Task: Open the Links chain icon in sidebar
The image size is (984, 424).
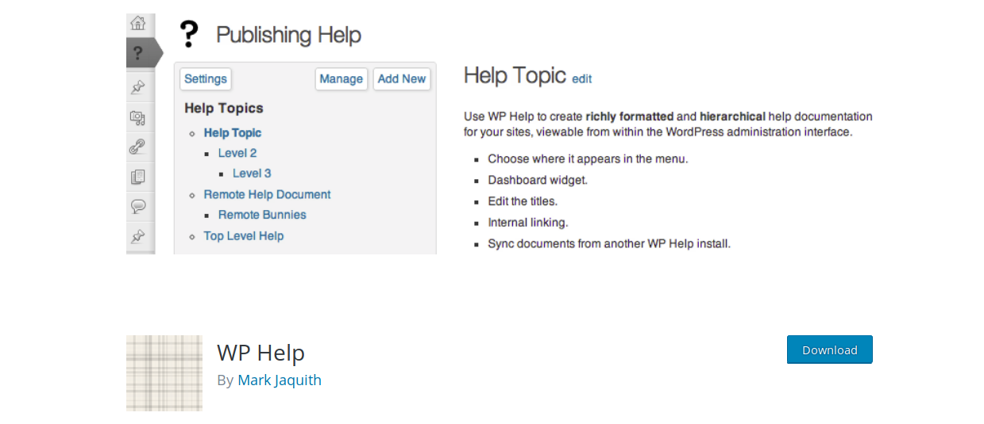Action: 138,147
